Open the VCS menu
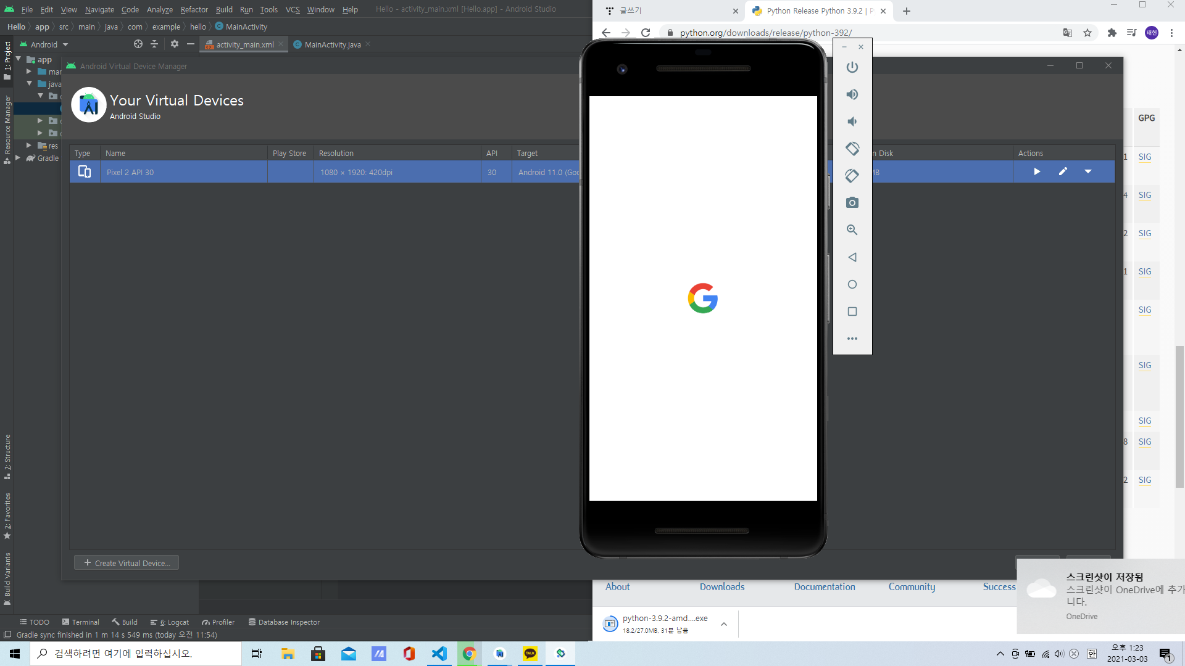Screen dimensions: 1185x666 coord(293,9)
